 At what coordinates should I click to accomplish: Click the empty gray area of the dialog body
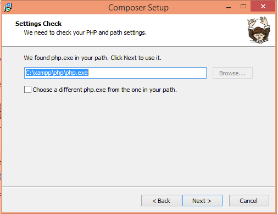point(138,139)
